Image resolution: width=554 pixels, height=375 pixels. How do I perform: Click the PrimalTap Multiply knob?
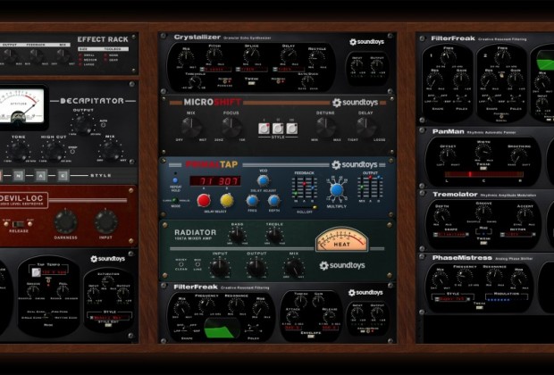[337, 190]
